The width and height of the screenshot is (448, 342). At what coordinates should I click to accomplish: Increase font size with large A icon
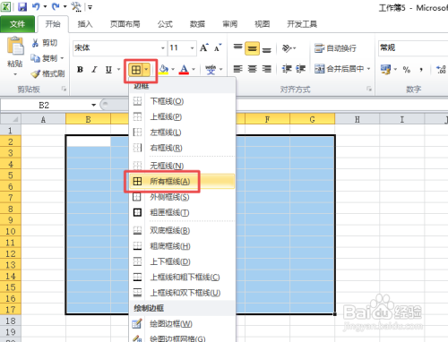coord(204,47)
